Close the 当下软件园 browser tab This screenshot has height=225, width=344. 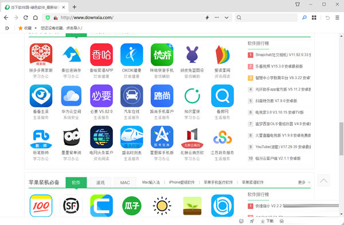[64, 7]
